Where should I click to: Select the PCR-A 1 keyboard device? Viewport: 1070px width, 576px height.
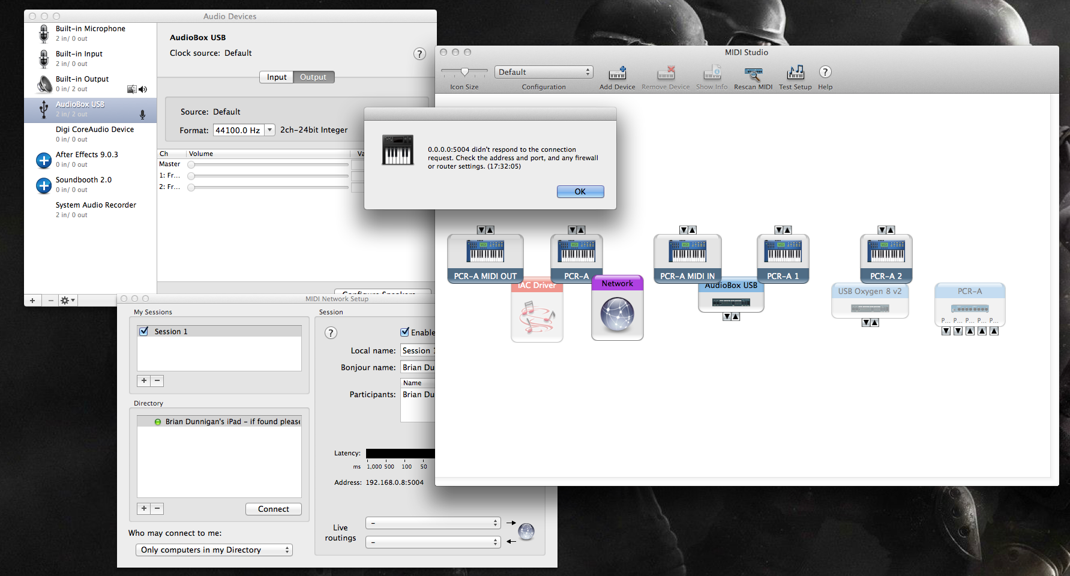(x=783, y=258)
